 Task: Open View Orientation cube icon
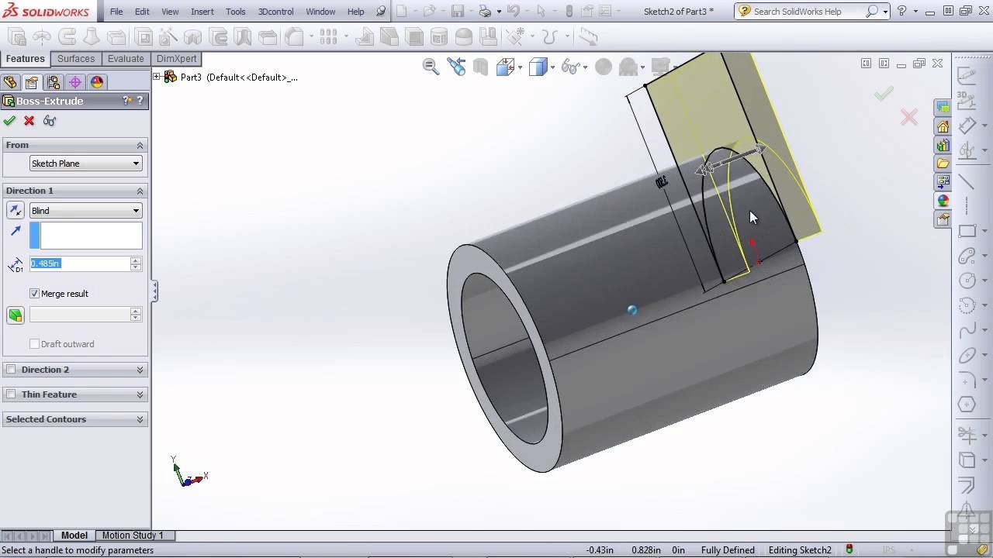pyautogui.click(x=506, y=67)
